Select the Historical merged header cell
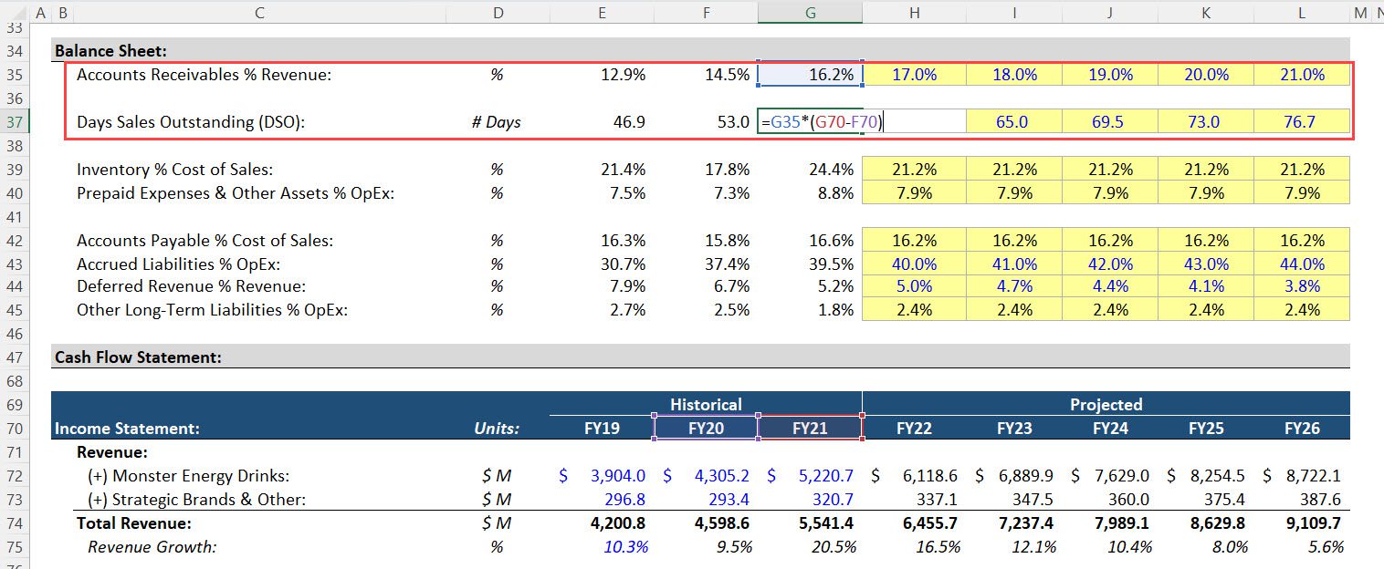The height and width of the screenshot is (569, 1384). click(706, 404)
